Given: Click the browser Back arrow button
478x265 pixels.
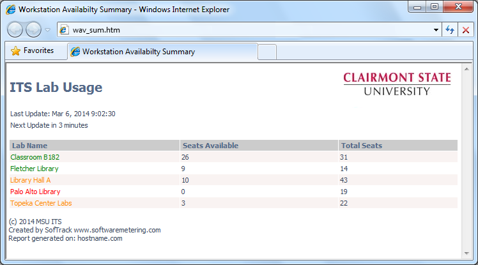Looking at the screenshot, I should [x=15, y=30].
